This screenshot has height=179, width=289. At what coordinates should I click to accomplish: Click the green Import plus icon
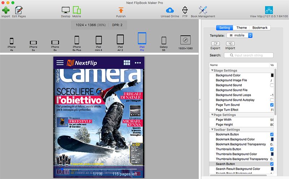pyautogui.click(x=6, y=10)
